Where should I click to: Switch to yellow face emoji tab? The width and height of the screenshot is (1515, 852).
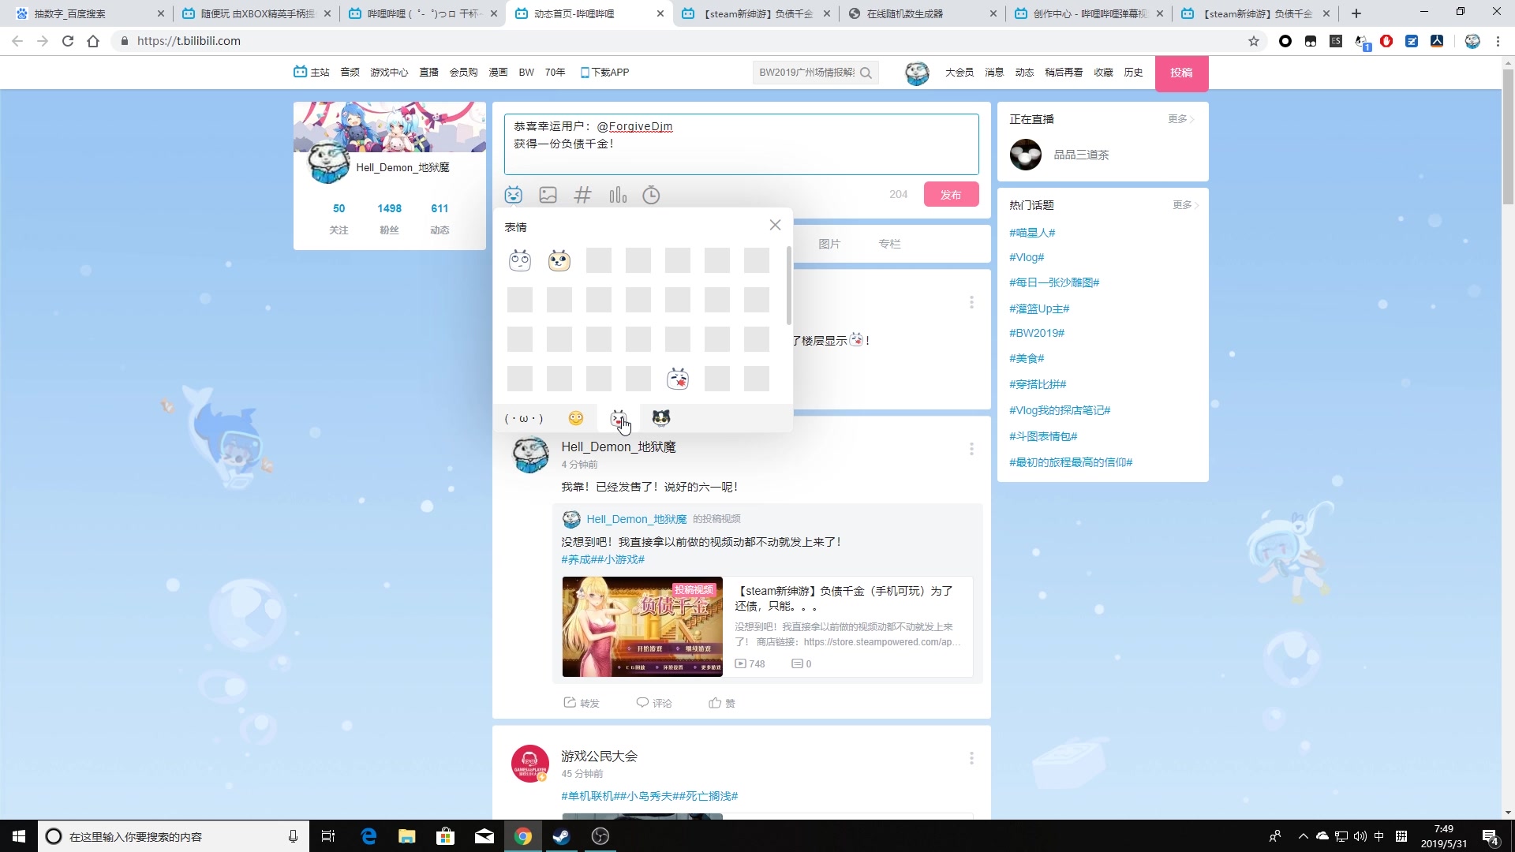576,418
